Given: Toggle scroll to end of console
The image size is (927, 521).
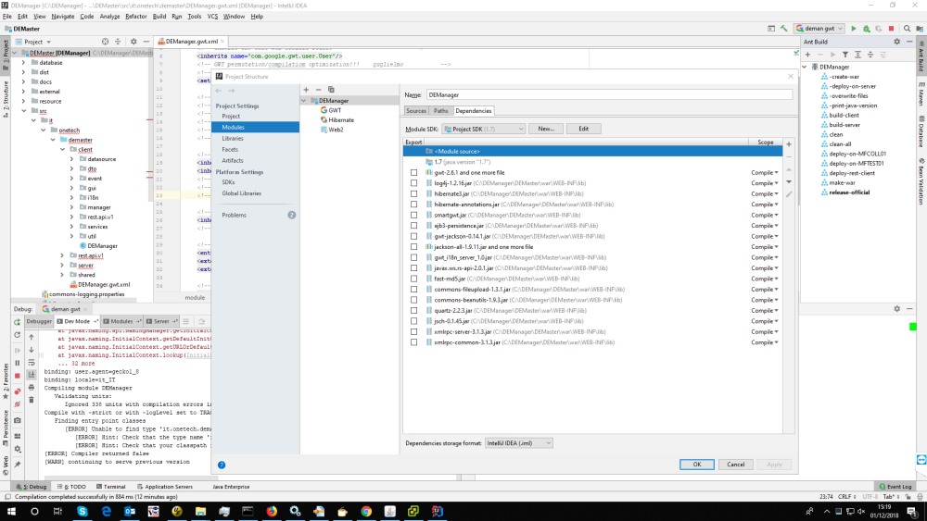Looking at the screenshot, I should tap(32, 375).
